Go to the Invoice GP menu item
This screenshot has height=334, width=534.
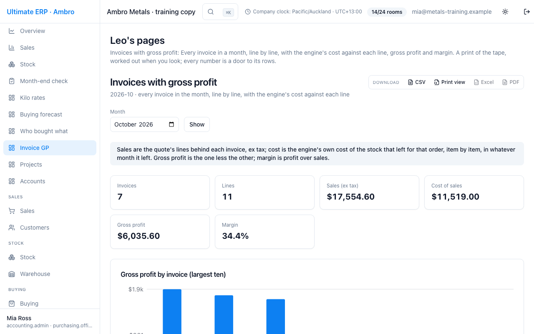point(50,148)
